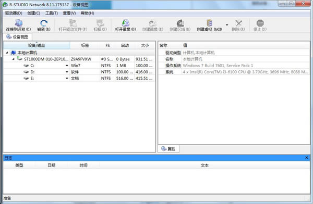This screenshot has width=313, height=204.
Task: Collapse the ST1000DM disk tree node
Action: pos(14,59)
